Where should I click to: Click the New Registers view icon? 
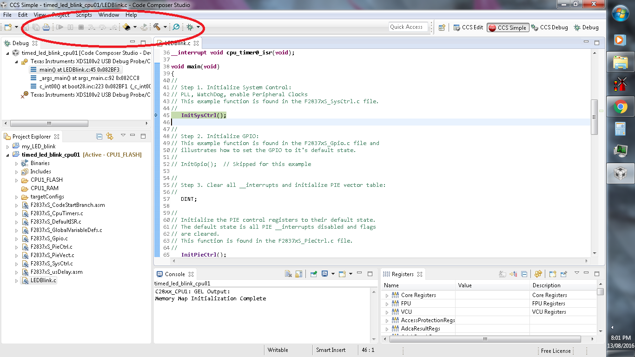click(553, 274)
